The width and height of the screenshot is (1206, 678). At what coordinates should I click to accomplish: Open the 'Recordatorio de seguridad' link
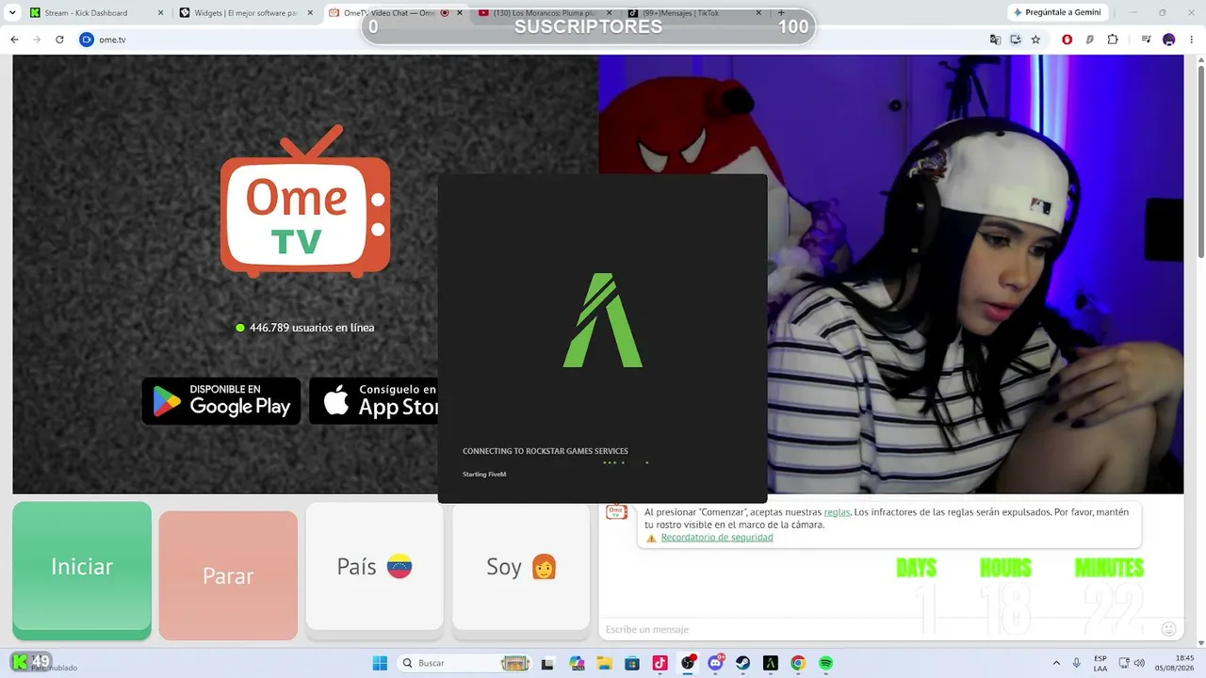coord(717,538)
